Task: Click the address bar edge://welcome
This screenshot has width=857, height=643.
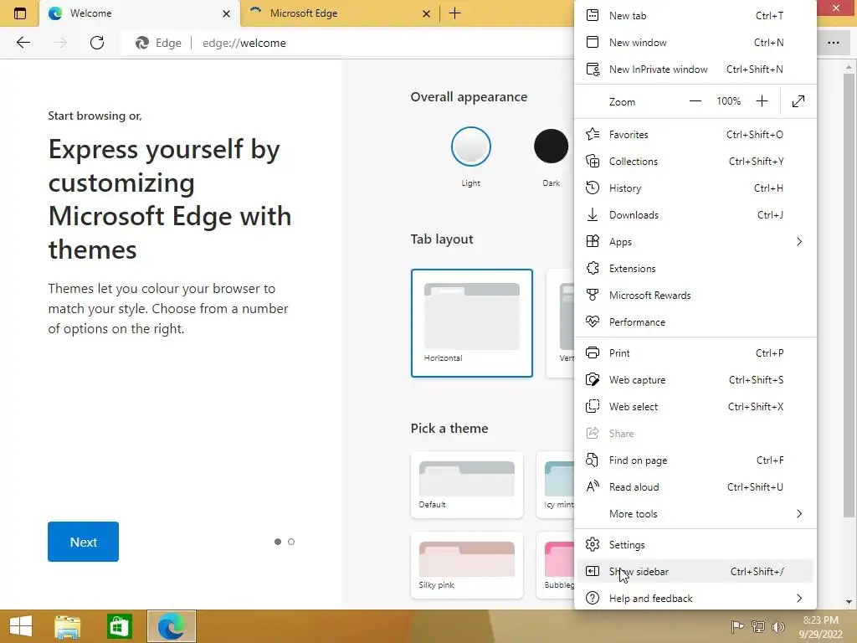Action: [244, 43]
